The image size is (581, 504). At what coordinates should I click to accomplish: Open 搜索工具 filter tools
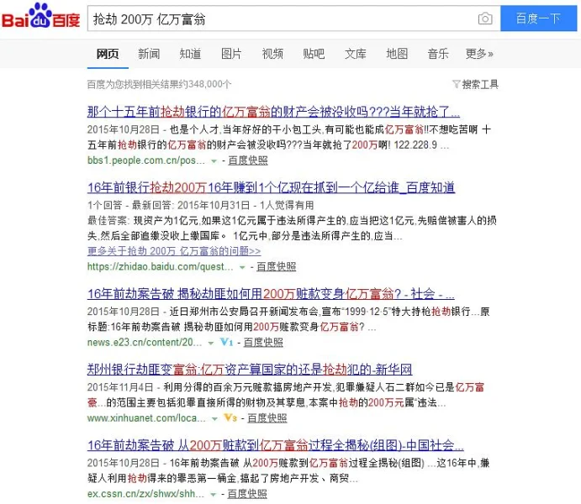pos(476,84)
